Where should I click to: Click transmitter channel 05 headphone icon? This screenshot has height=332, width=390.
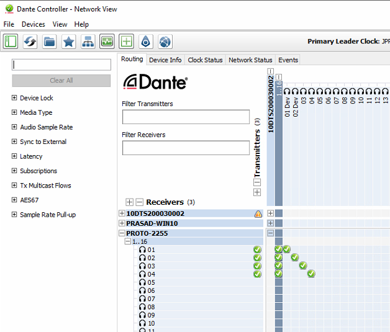click(x=320, y=91)
